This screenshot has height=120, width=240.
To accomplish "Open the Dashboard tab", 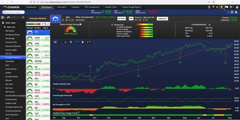I will point(31,7).
